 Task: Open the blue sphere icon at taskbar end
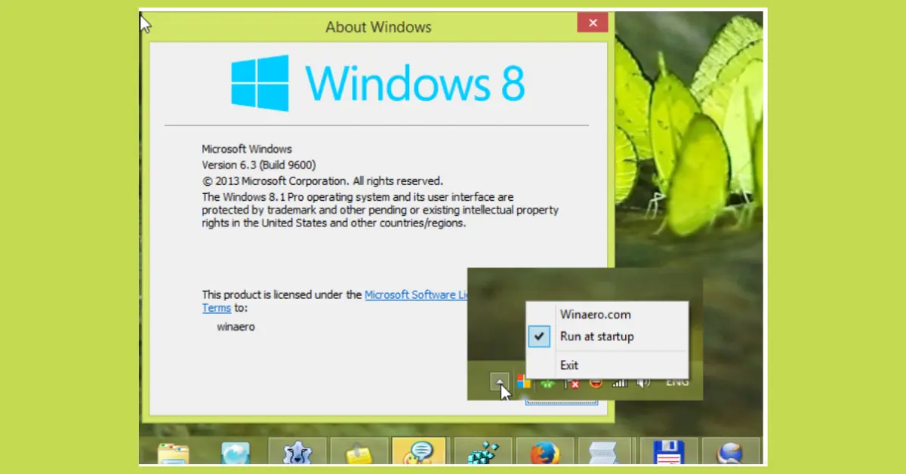(x=730, y=451)
